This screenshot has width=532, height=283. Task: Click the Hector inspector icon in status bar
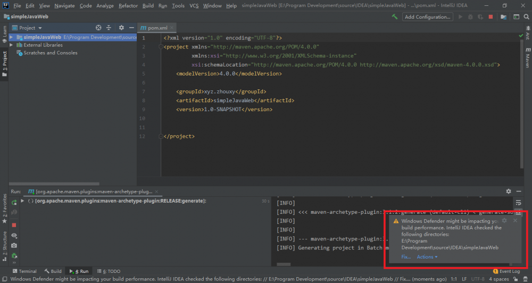(x=525, y=279)
